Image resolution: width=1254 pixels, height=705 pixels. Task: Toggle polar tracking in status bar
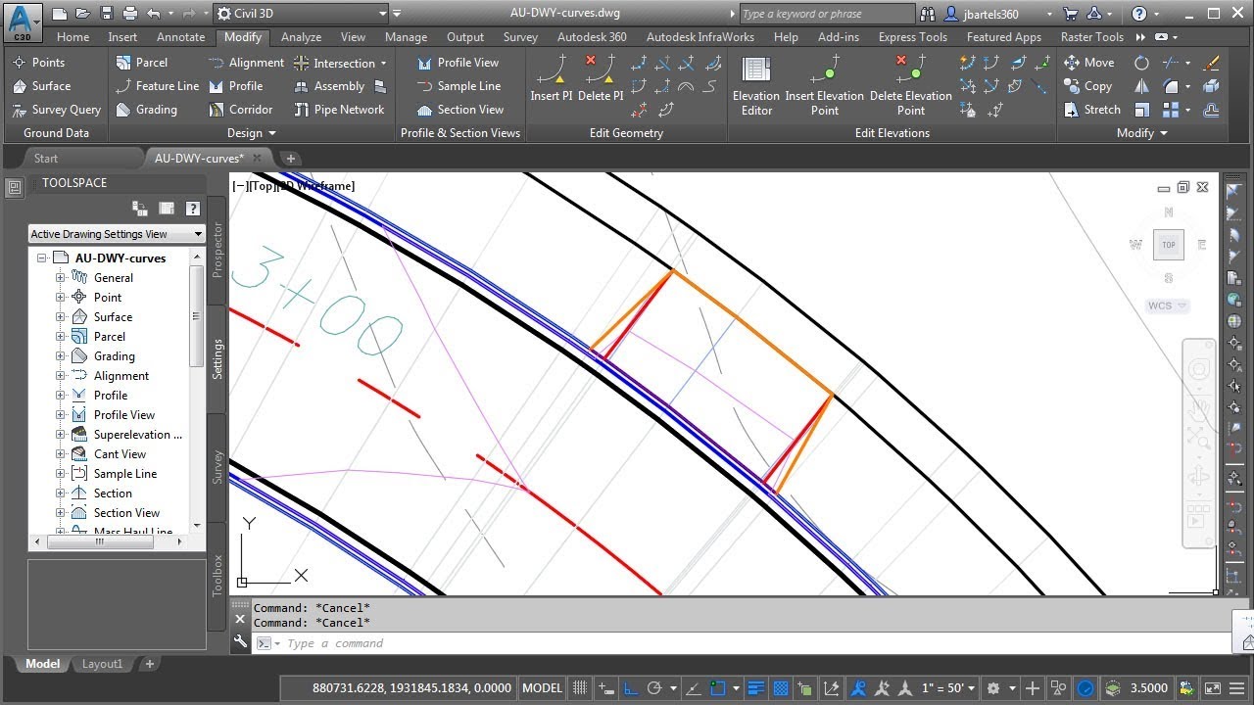point(655,688)
